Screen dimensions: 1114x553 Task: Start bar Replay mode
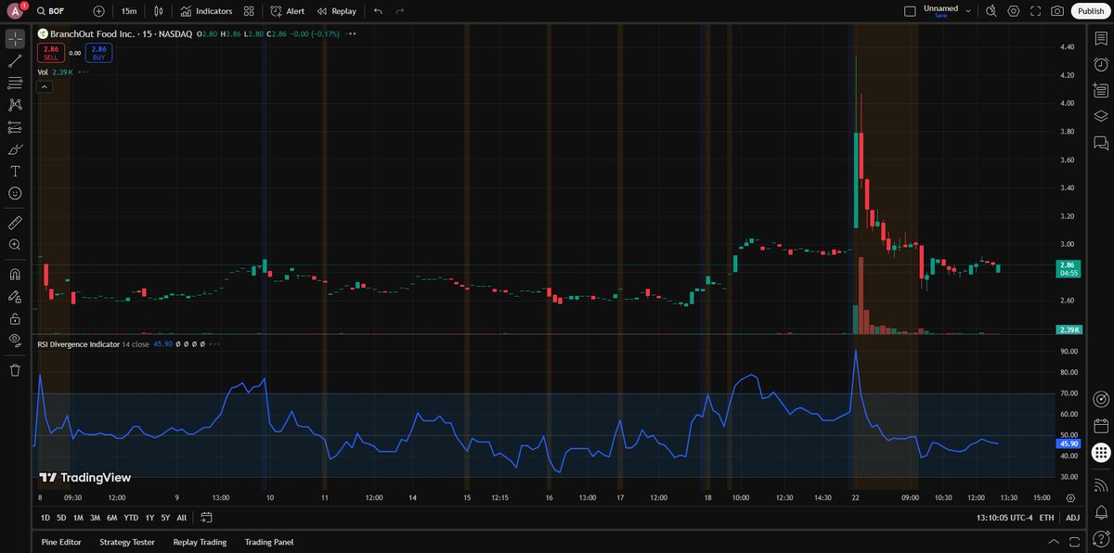point(336,11)
